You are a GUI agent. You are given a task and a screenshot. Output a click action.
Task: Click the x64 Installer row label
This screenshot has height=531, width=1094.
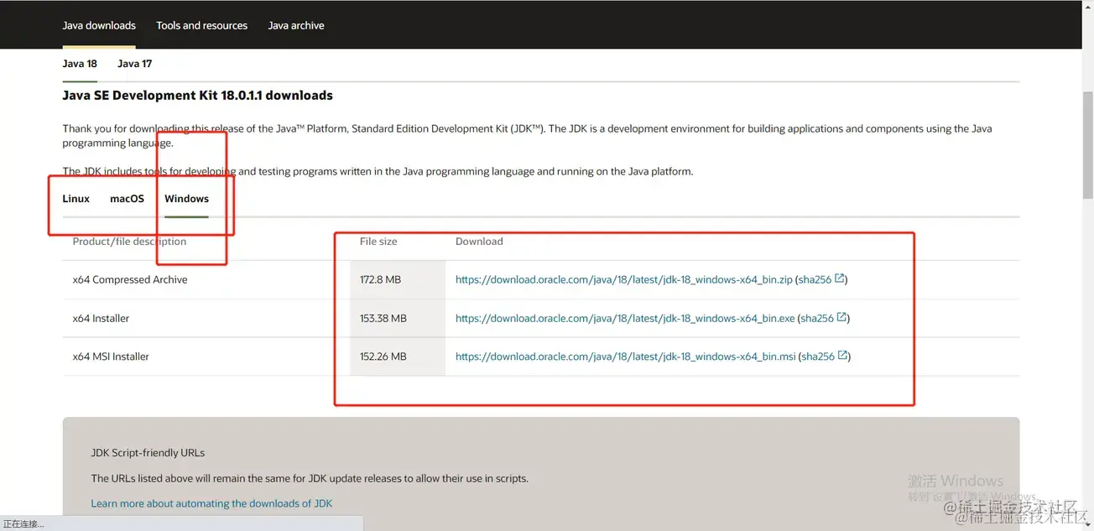101,319
